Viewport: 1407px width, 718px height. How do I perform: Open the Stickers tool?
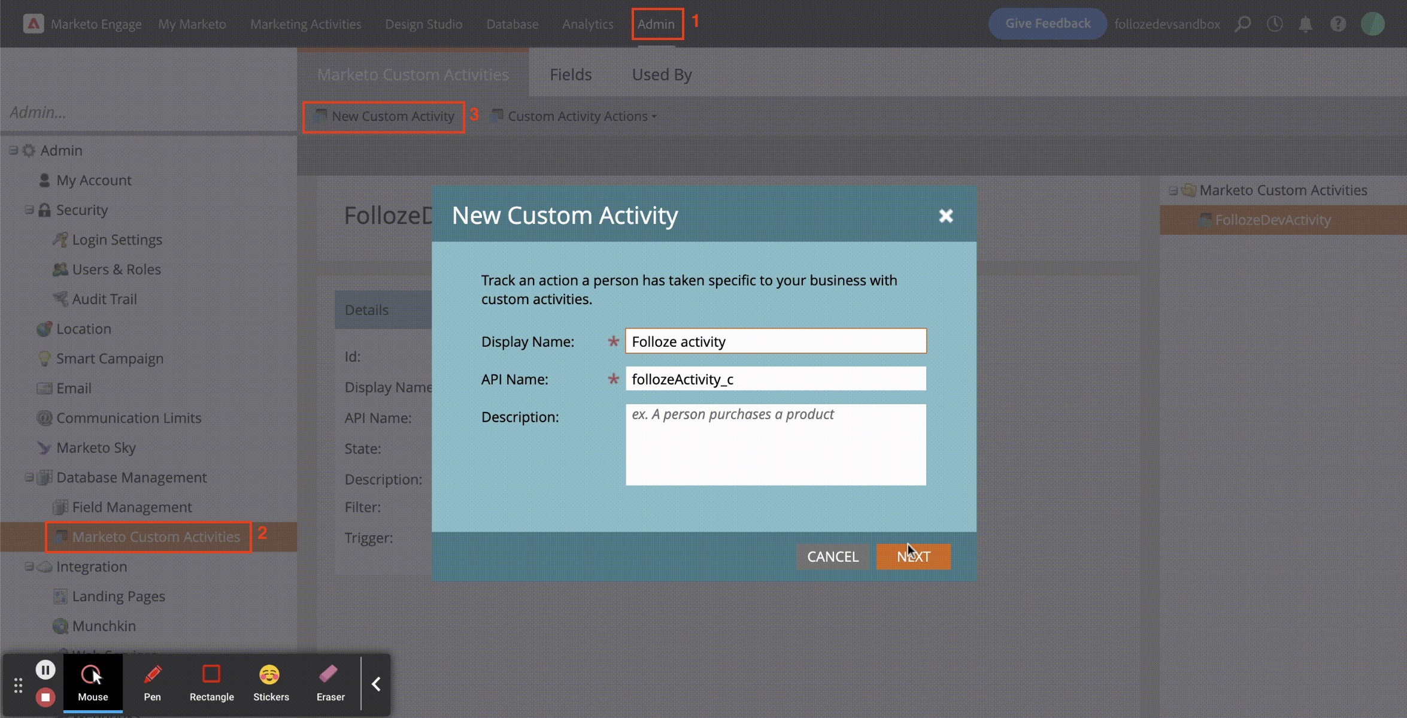[271, 683]
